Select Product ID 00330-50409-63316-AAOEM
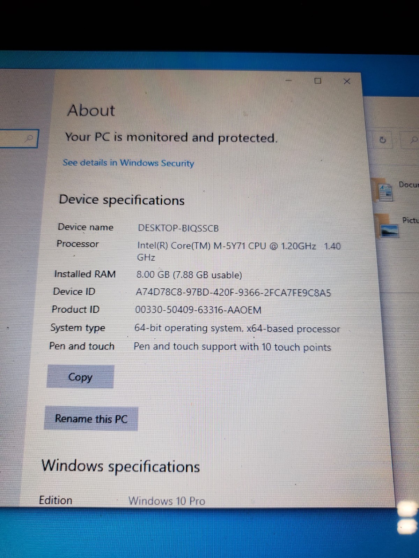This screenshot has height=558, width=419. 198,310
